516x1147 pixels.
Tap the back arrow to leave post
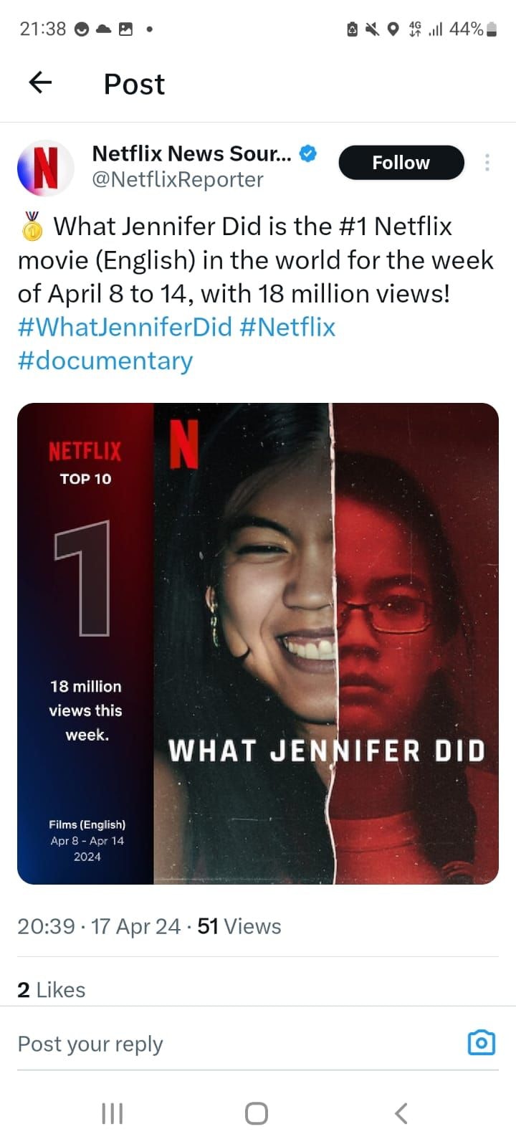(x=40, y=83)
